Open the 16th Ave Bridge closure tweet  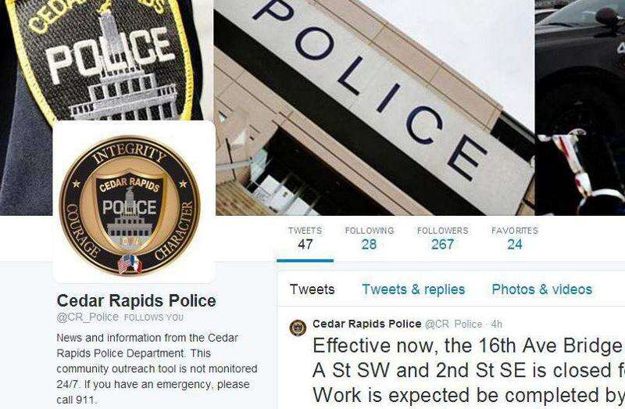click(469, 371)
